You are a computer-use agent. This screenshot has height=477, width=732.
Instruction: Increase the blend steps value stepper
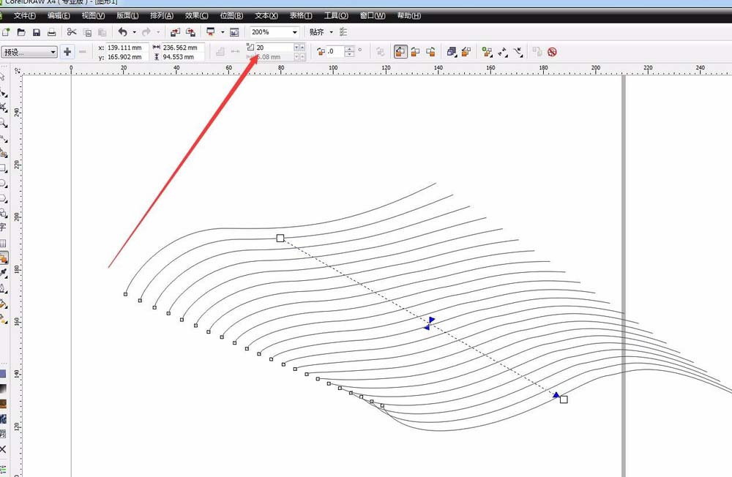(x=302, y=47)
